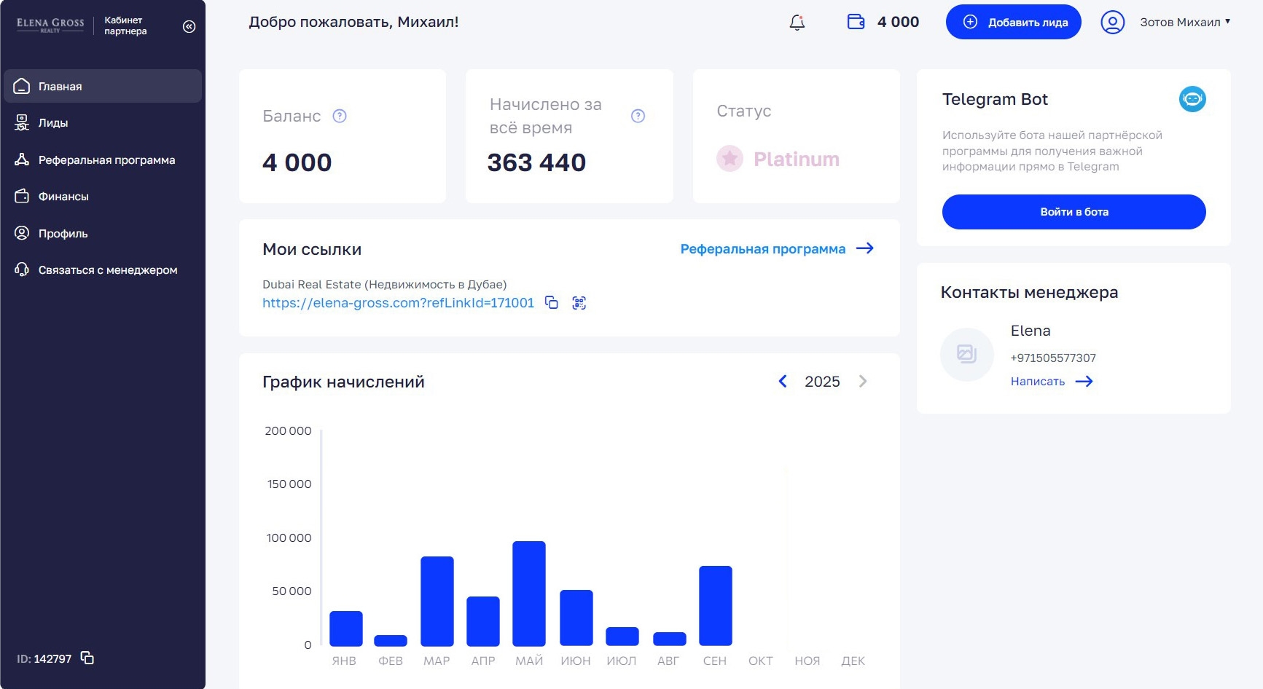Open the Зотов Михаил user dropdown
The width and height of the screenshot is (1263, 689).
1184,23
